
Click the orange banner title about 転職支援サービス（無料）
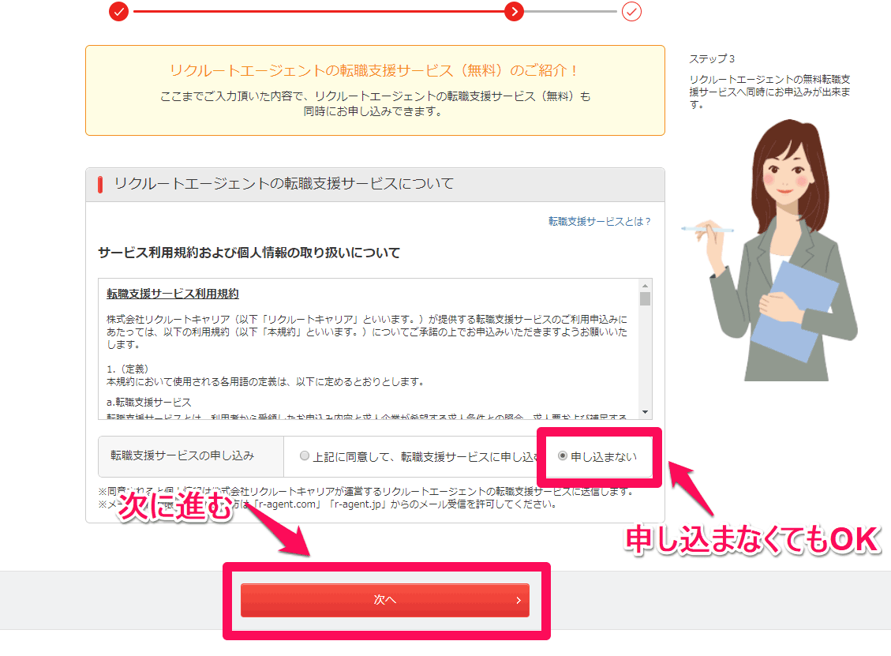pyautogui.click(x=374, y=70)
